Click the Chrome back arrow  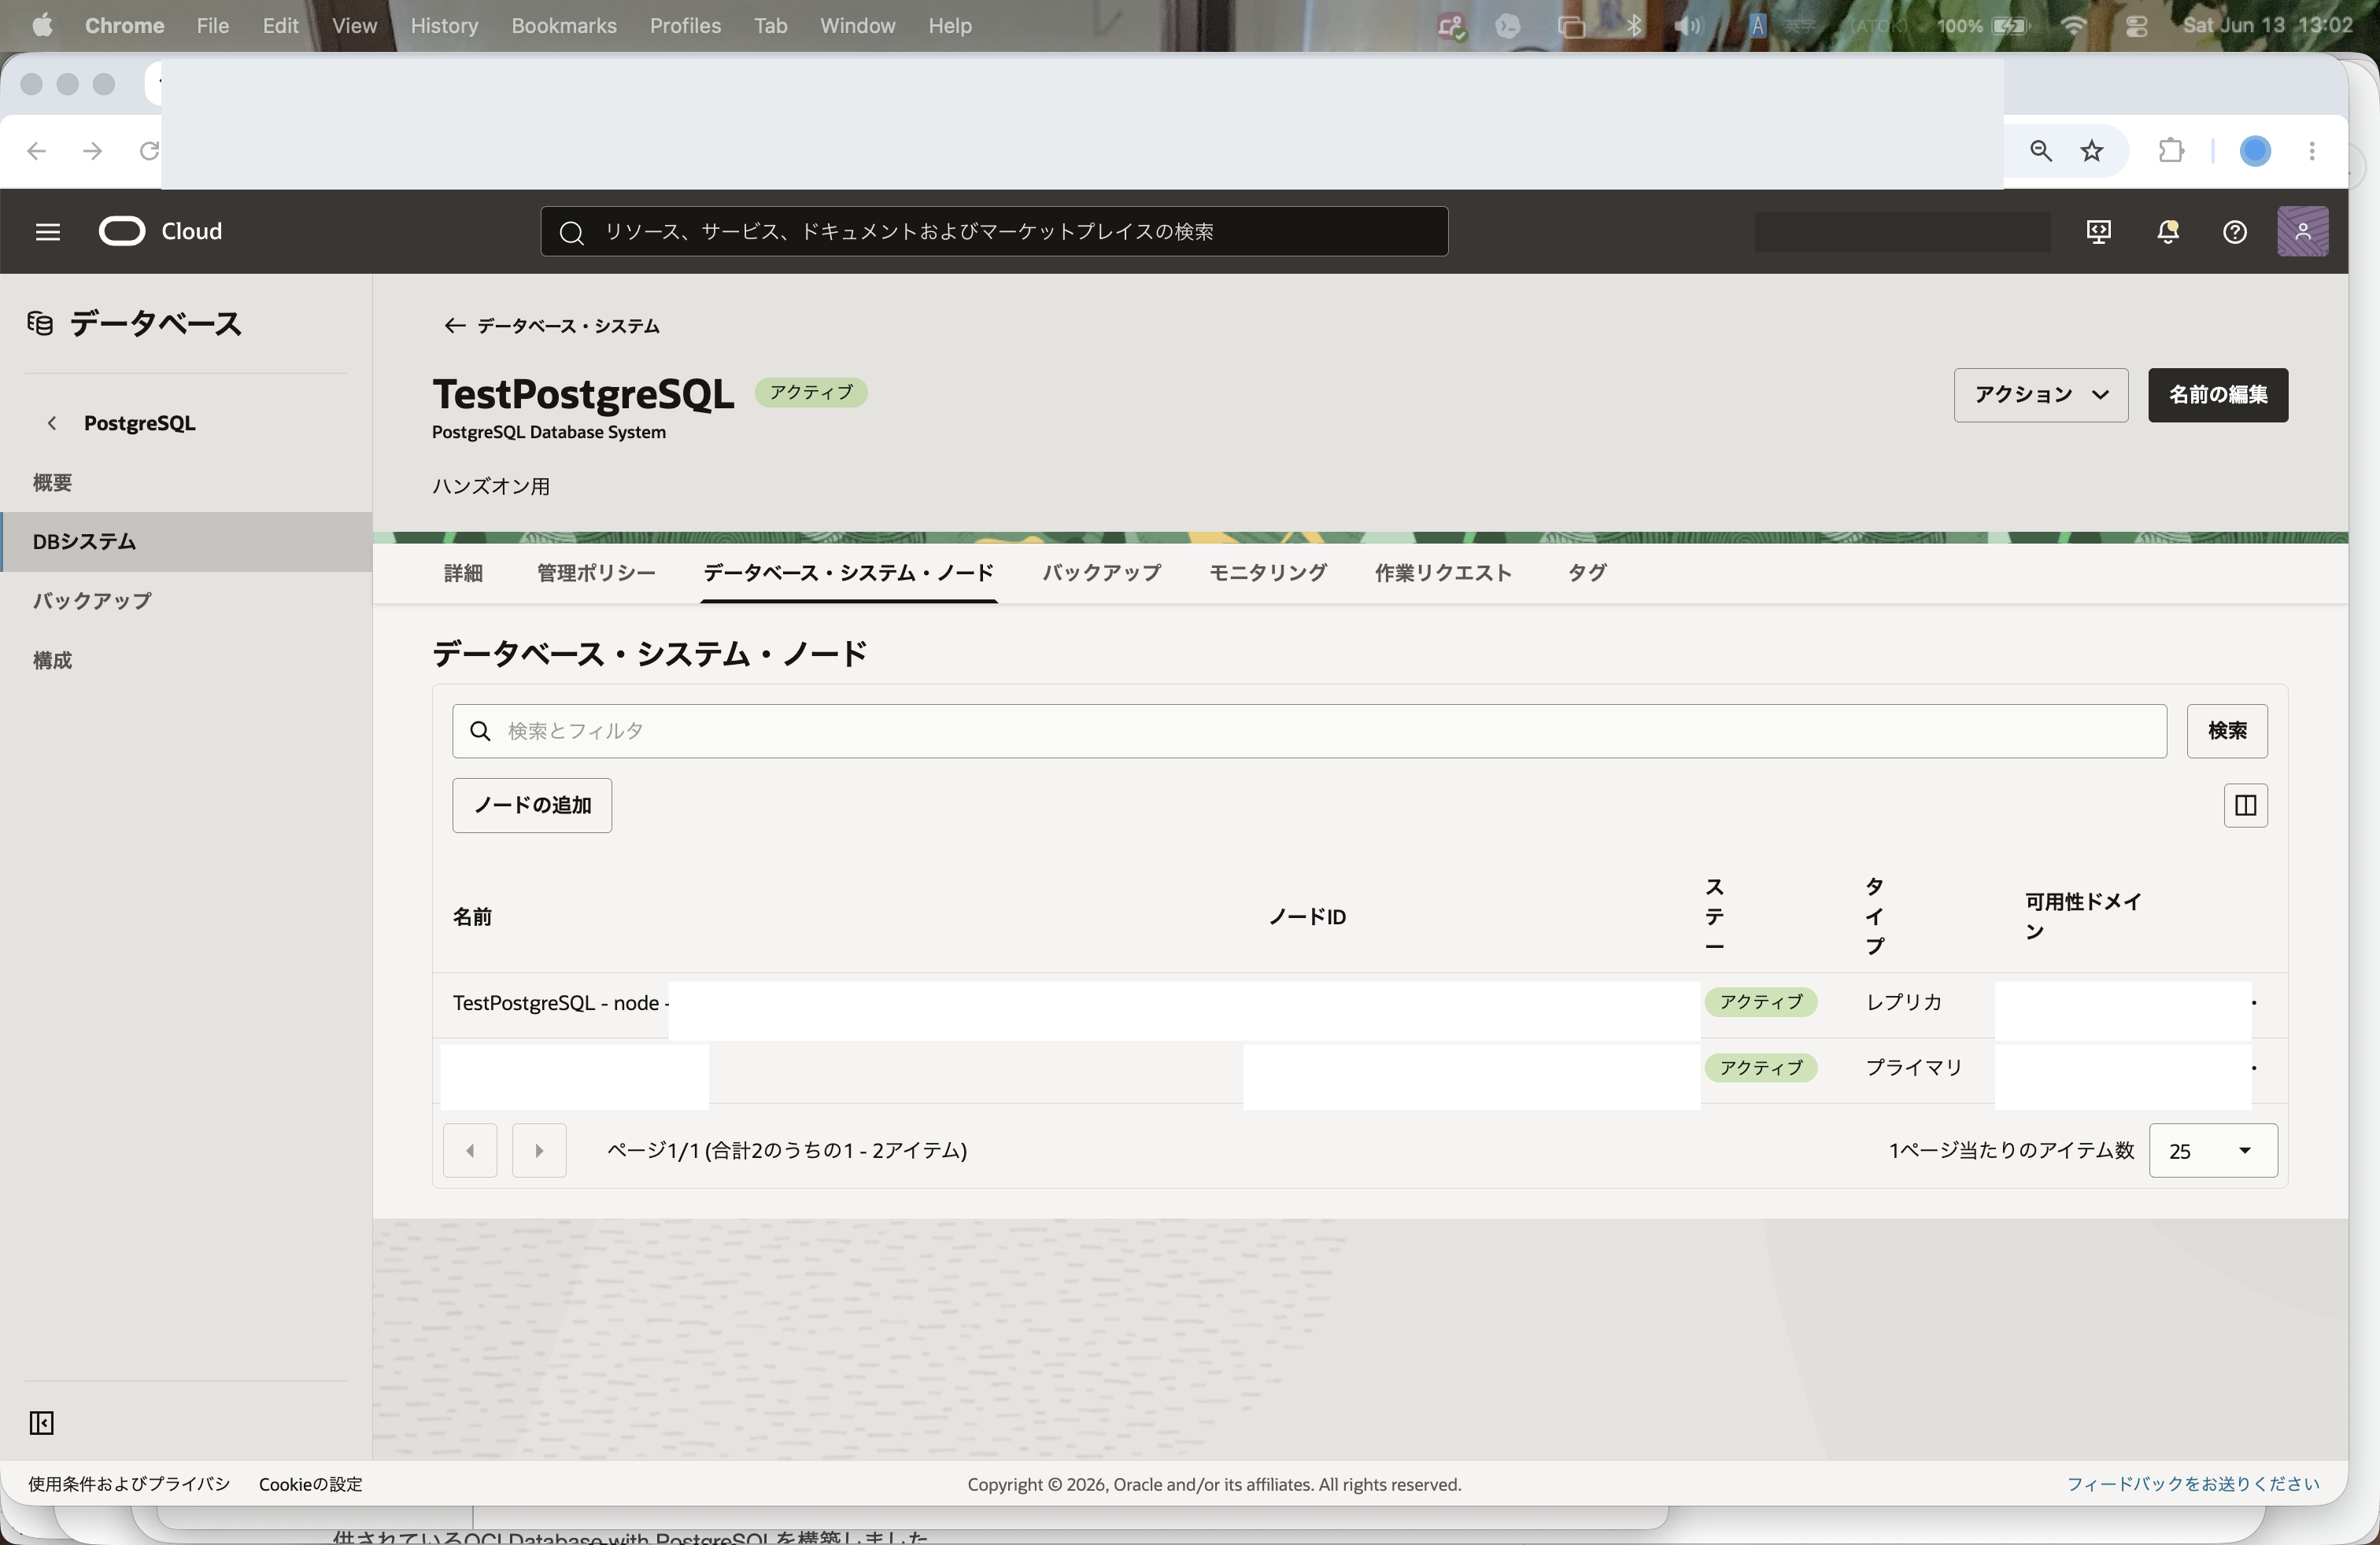coord(37,151)
